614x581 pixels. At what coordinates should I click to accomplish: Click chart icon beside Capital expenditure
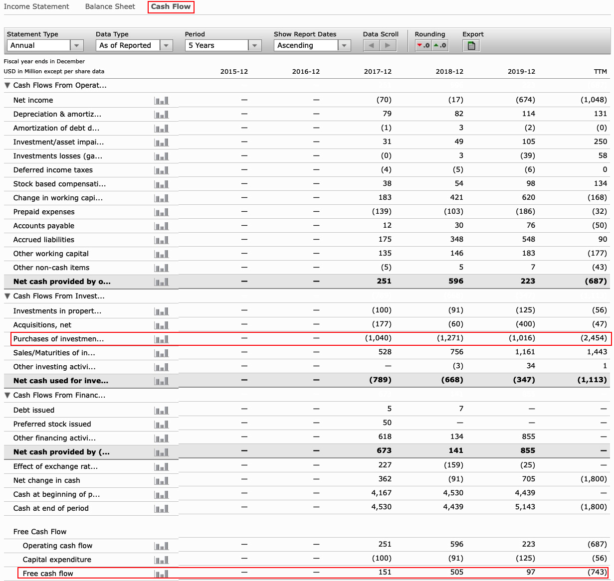(162, 560)
